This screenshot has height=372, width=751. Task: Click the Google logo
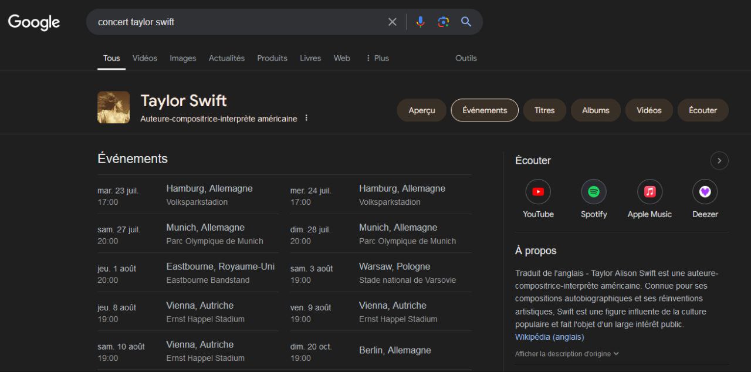pyautogui.click(x=34, y=22)
